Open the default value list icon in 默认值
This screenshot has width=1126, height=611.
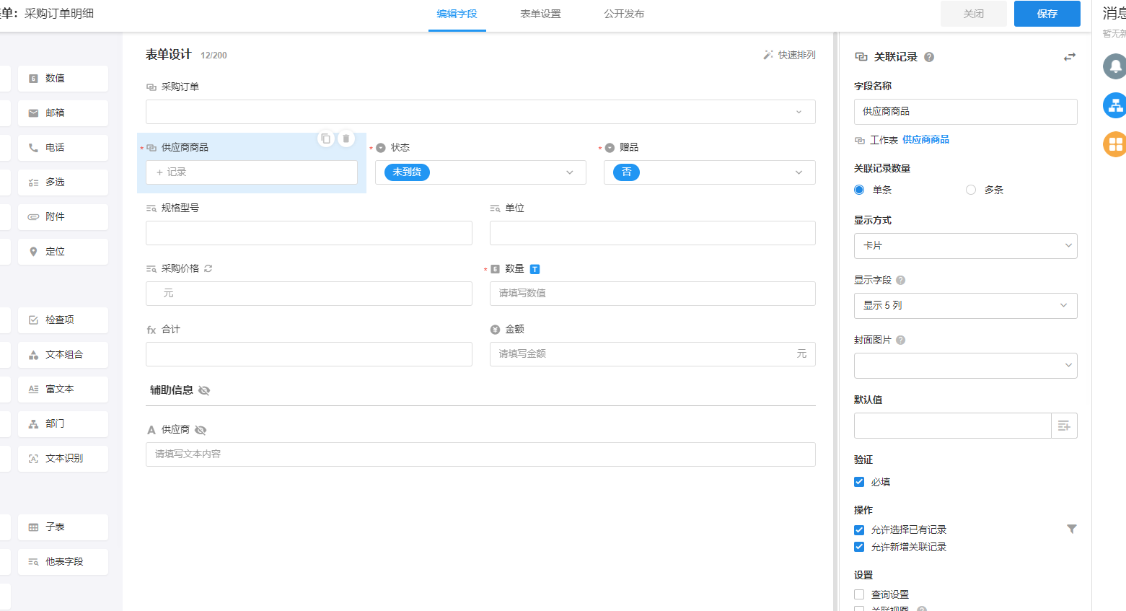click(1064, 426)
